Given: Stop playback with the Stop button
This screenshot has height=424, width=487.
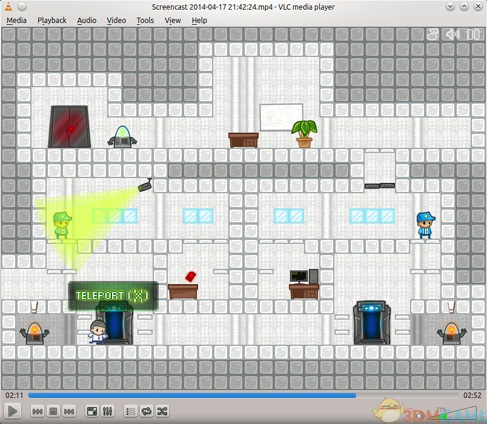Looking at the screenshot, I should [53, 411].
